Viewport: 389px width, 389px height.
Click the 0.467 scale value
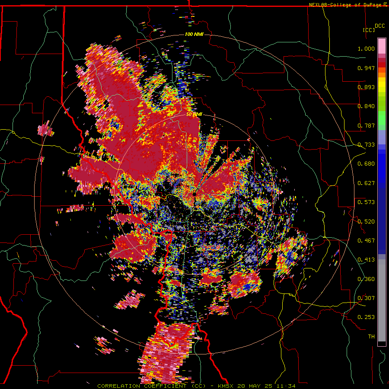[x=366, y=241]
